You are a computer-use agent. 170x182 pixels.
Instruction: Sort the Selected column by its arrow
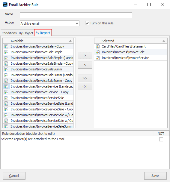[164, 41]
